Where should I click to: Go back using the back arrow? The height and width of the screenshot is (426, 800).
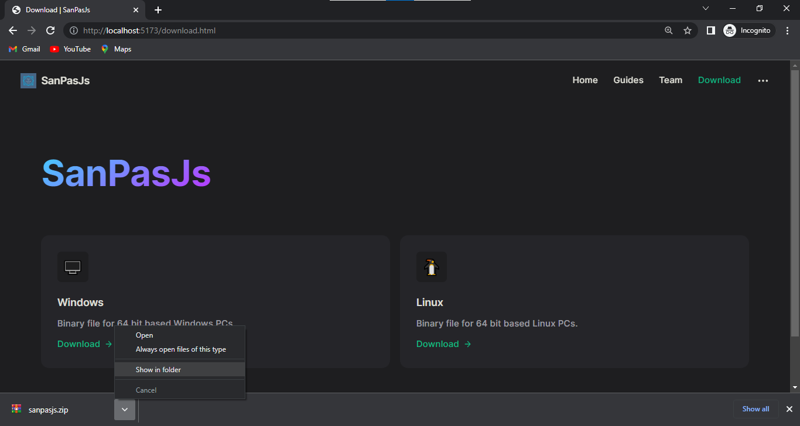point(13,30)
